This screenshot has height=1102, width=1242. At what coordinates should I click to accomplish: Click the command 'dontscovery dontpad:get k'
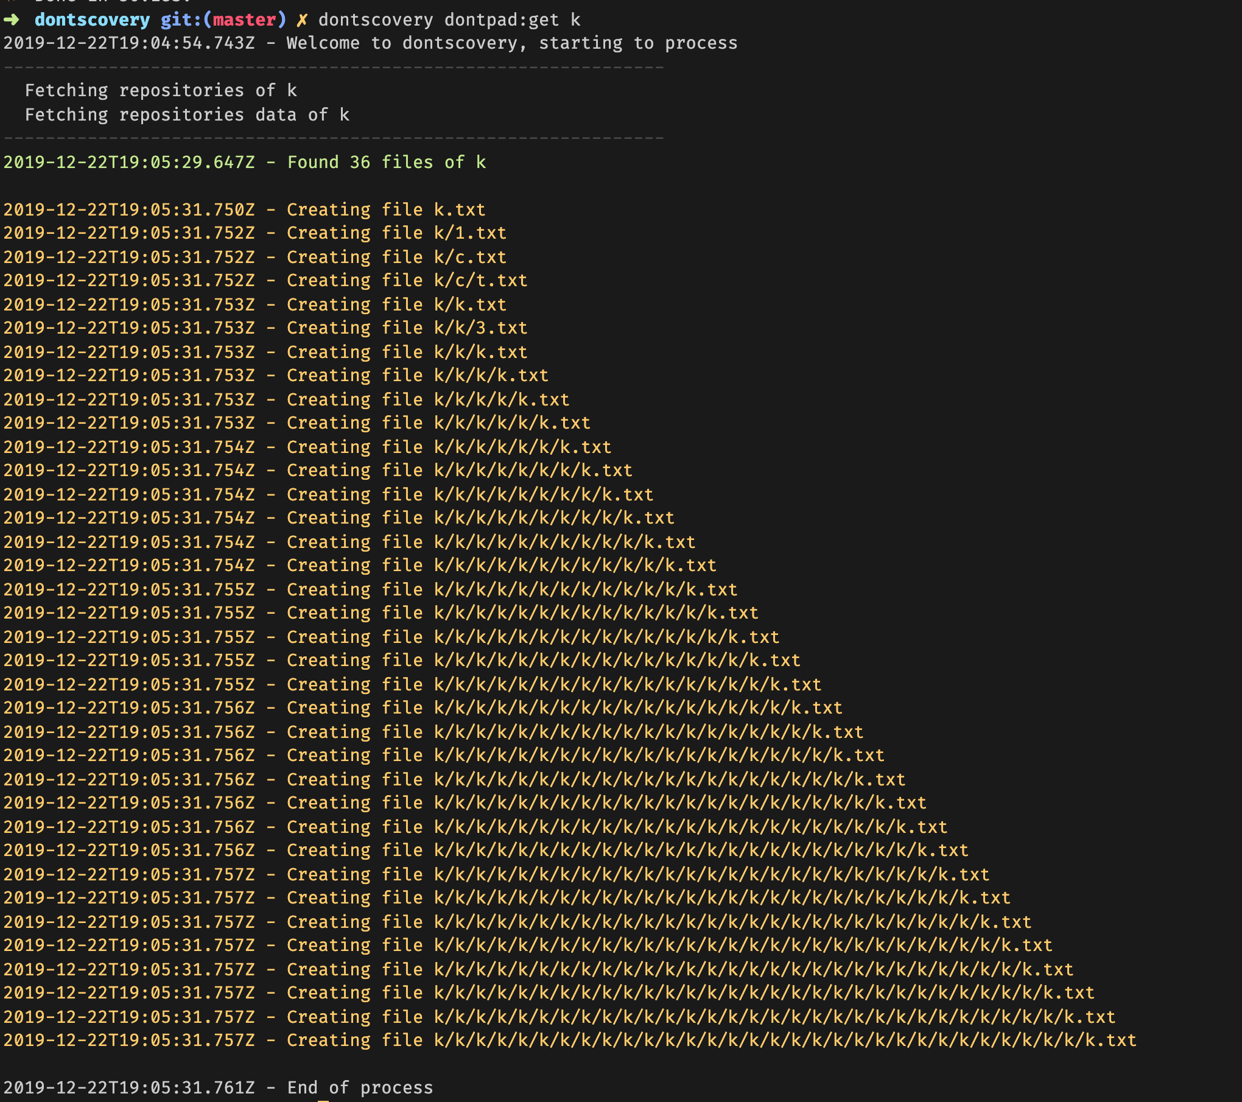coord(449,20)
